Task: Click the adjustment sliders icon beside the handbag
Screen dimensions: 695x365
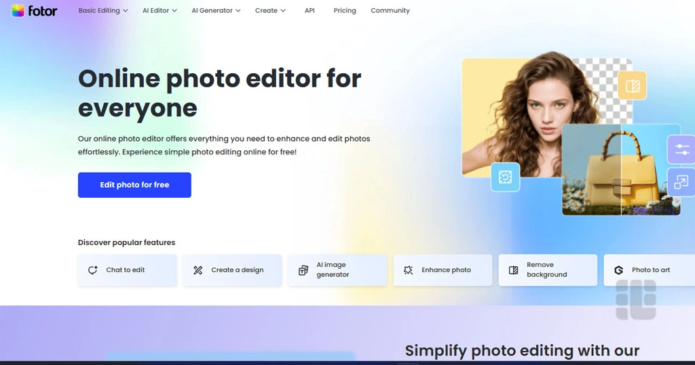Action: 681,150
